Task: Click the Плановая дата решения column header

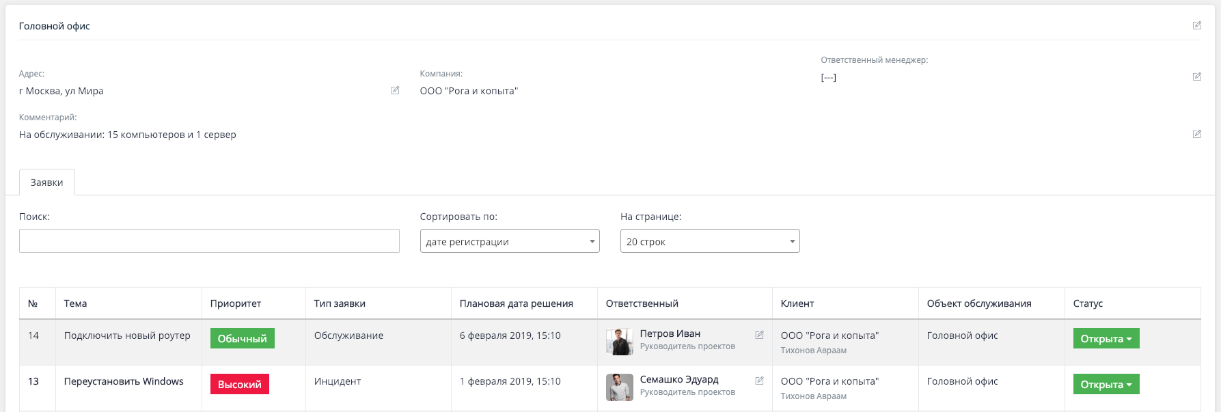Action: (x=516, y=303)
